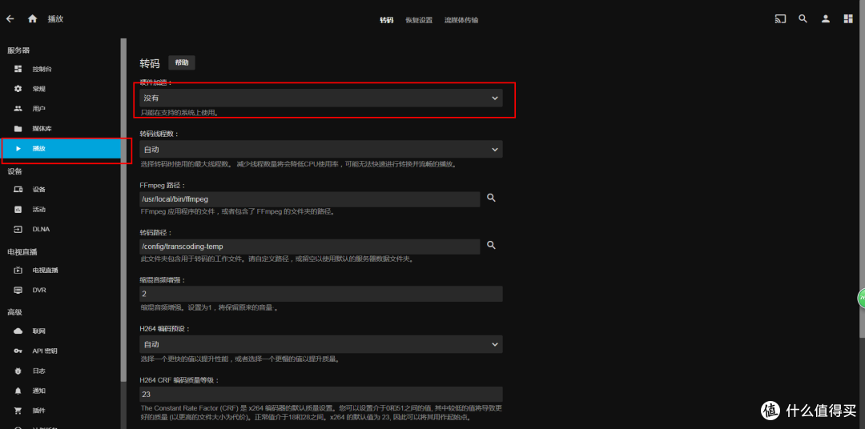865x429 pixels.
Task: Go to home via the house icon
Action: coord(33,18)
